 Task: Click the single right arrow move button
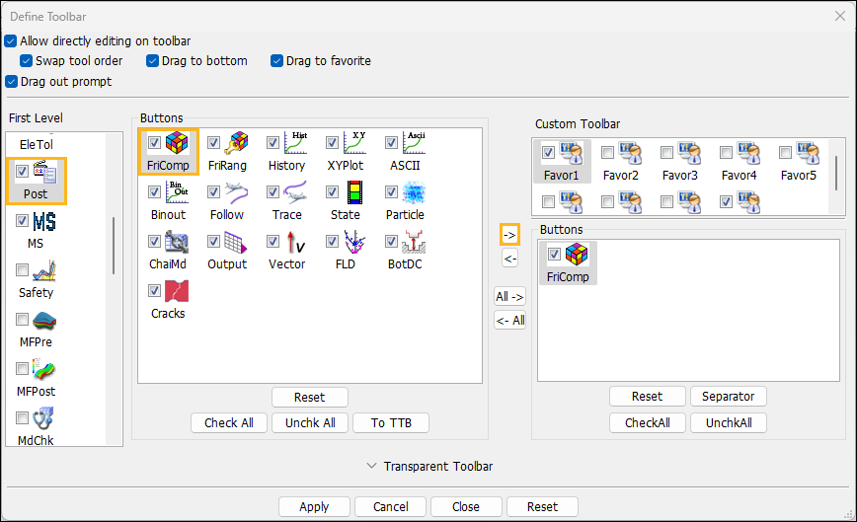508,235
